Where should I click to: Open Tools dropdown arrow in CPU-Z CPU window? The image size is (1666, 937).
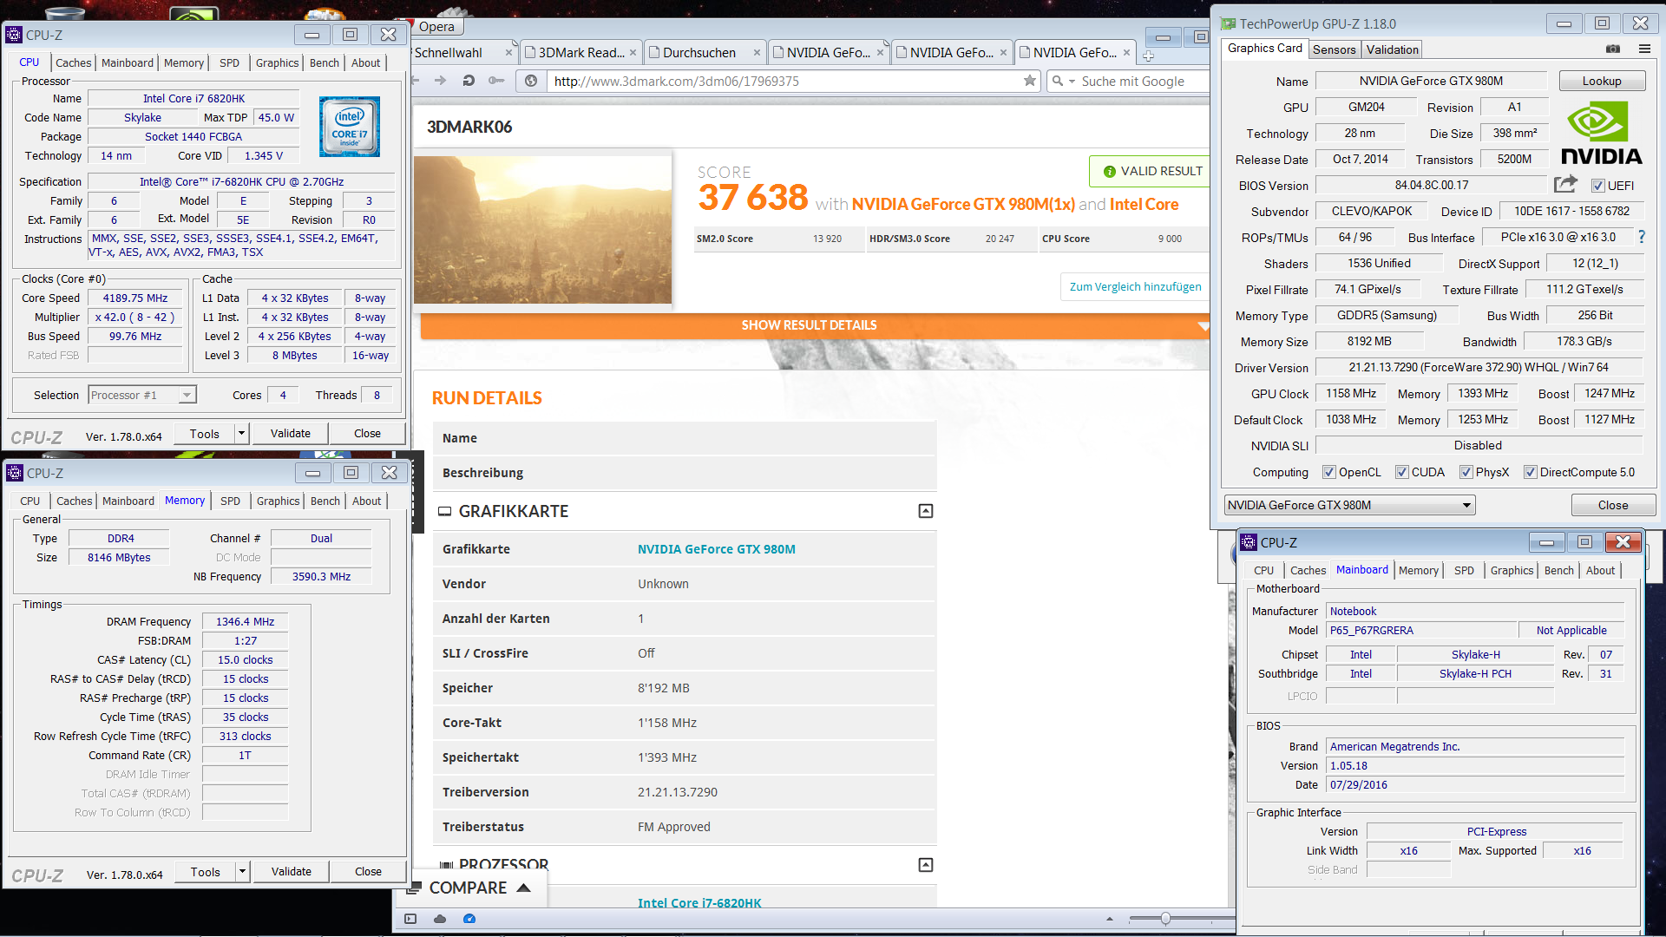(242, 434)
